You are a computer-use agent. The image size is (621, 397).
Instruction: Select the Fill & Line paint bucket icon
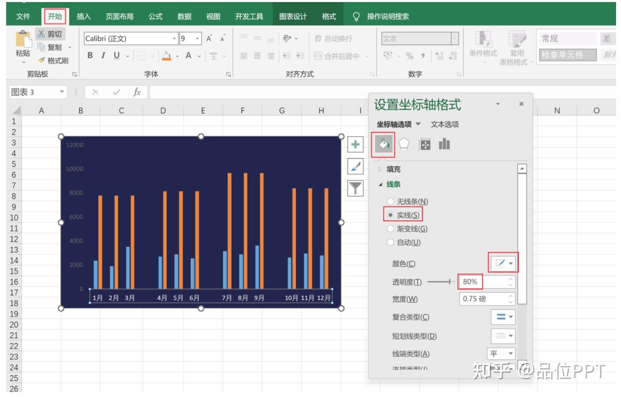(383, 145)
